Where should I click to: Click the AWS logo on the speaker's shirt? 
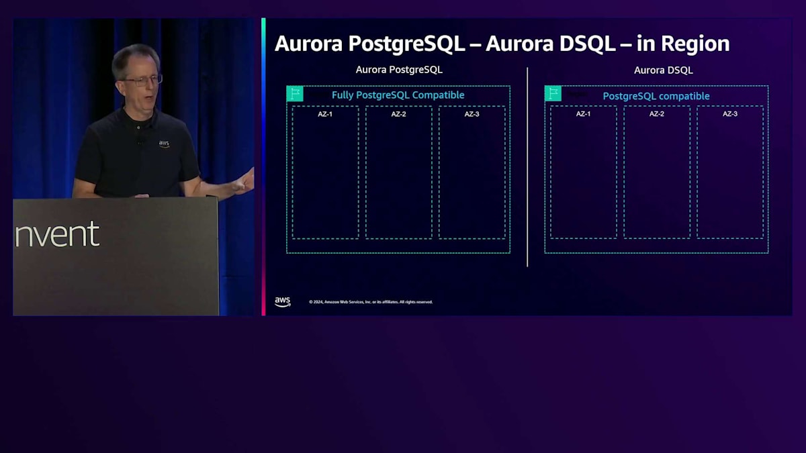164,144
